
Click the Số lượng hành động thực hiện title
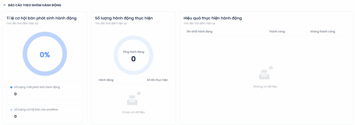tap(124, 18)
